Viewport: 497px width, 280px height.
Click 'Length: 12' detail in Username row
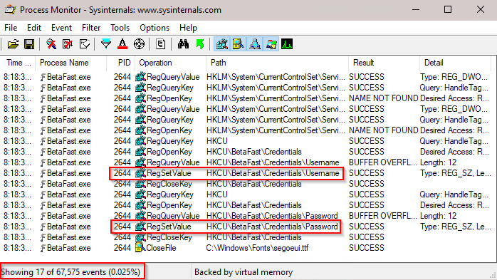439,162
